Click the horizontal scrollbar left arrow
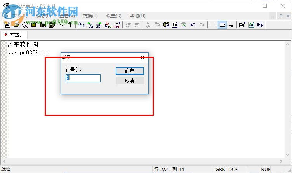The width and height of the screenshot is (292, 173). point(4,161)
